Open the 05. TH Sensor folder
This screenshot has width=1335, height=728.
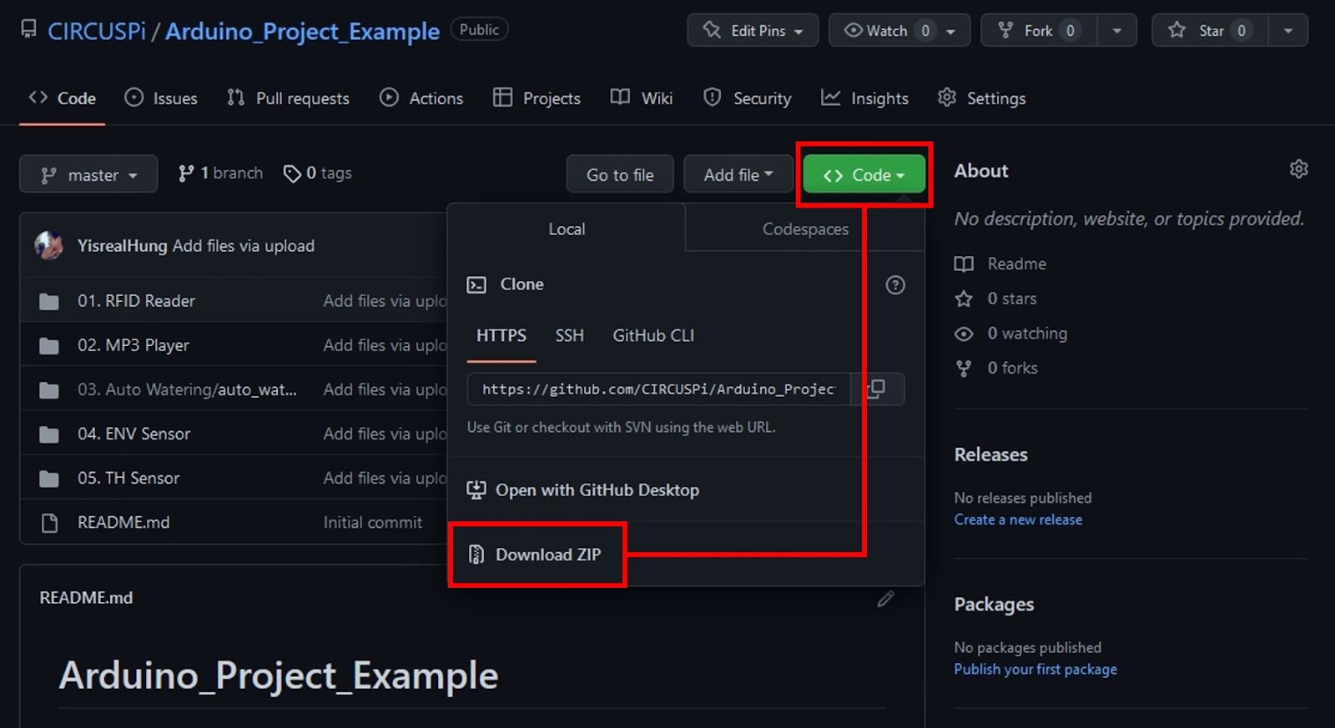[x=128, y=477]
